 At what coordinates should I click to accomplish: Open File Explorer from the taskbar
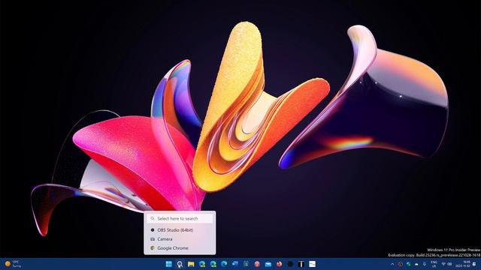(191, 264)
